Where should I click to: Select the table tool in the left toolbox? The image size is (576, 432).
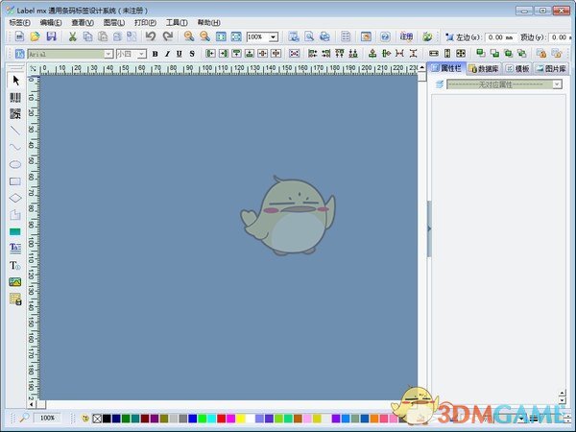(x=15, y=299)
